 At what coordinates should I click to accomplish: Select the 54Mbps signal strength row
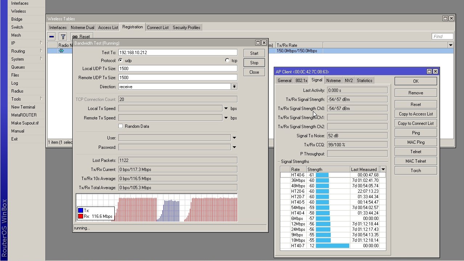tap(333, 208)
